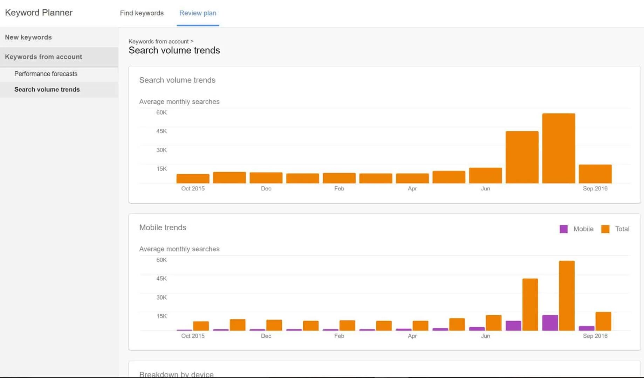Click the tallest orange bar in Search volume trends
Screen dimensions: 644x378
click(x=559, y=148)
